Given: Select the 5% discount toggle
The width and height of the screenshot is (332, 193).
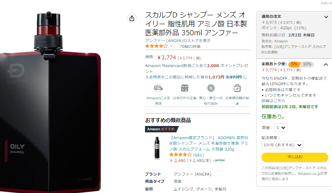Looking at the screenshot, I should (x=295, y=64).
